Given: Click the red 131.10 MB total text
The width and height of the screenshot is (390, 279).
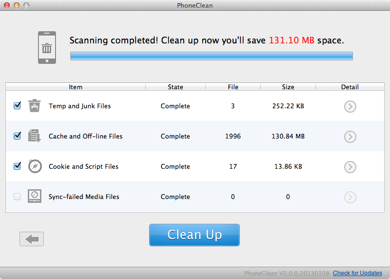Looking at the screenshot, I should (x=292, y=40).
